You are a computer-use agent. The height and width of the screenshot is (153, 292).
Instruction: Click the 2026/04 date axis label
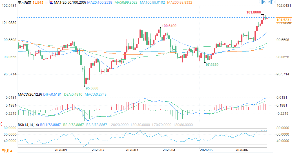point(169,150)
